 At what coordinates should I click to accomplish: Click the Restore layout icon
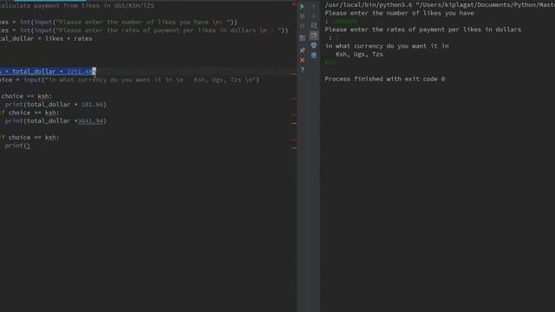tap(303, 38)
